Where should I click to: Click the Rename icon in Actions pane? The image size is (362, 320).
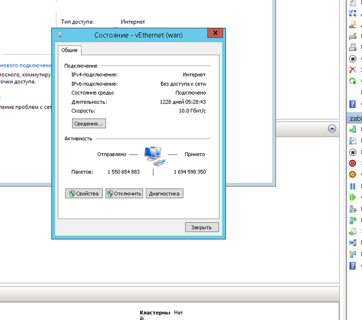[353, 242]
